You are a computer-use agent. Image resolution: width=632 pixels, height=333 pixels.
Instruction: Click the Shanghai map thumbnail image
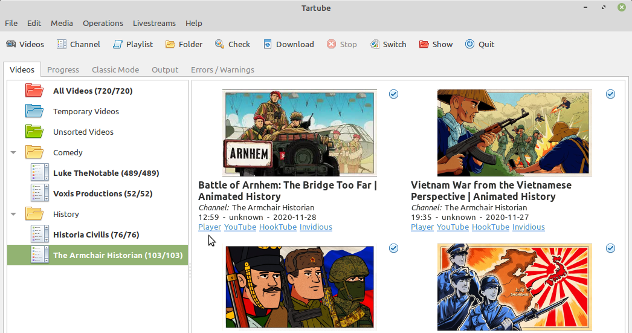(x=515, y=286)
